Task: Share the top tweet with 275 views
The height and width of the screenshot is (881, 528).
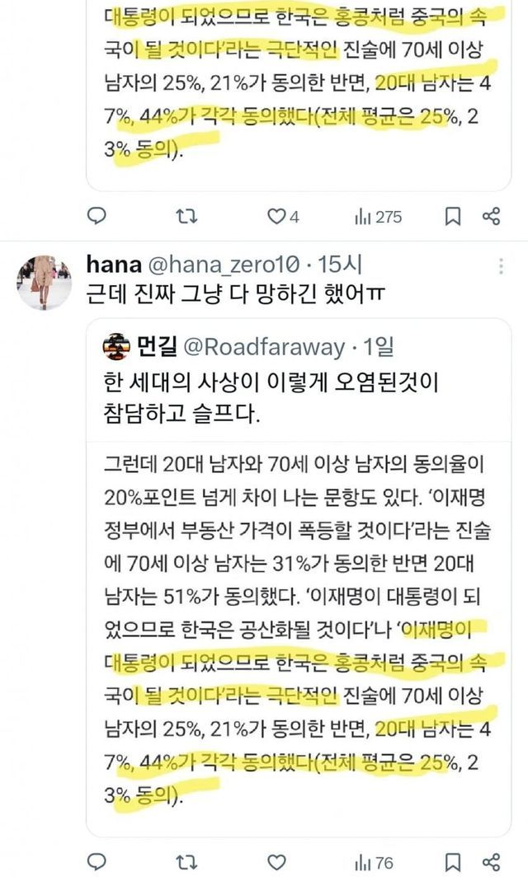Action: (x=491, y=216)
